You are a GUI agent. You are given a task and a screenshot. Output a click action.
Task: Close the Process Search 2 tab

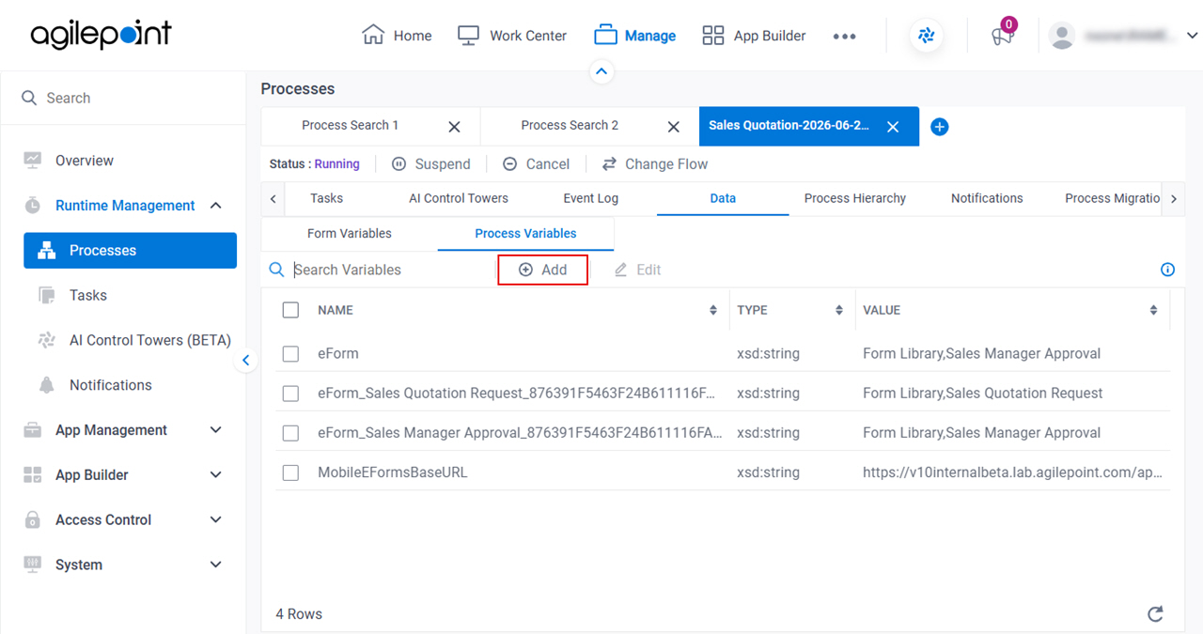(673, 127)
